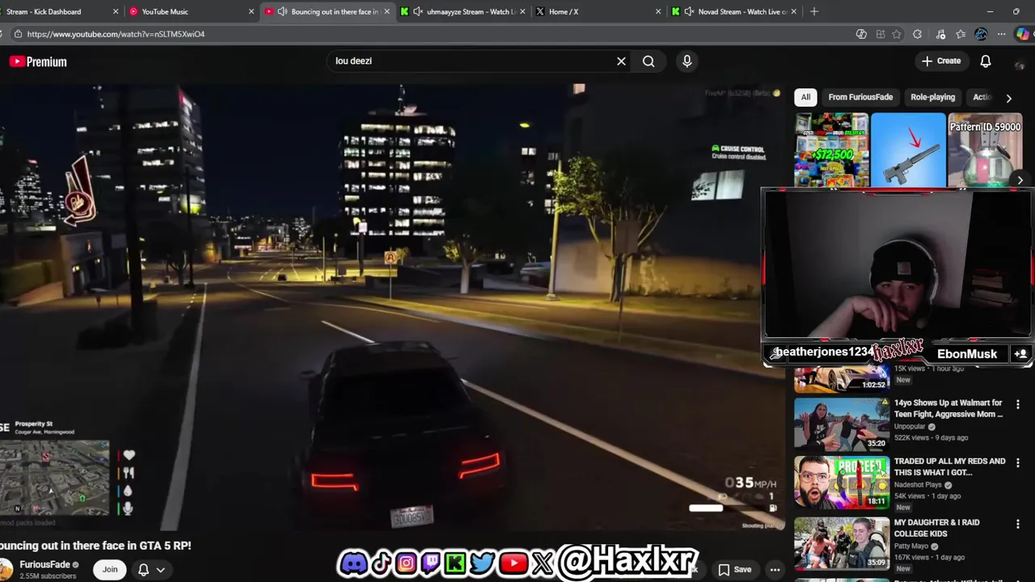Open the 18:11 PROCEED knives thumbnail
1035x582 pixels.
pyautogui.click(x=842, y=482)
